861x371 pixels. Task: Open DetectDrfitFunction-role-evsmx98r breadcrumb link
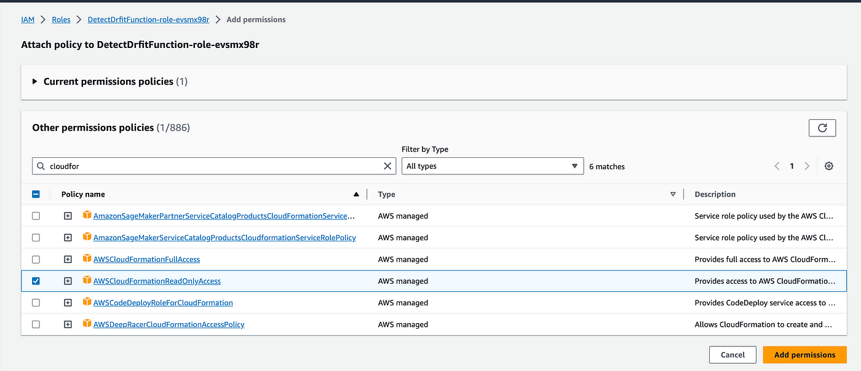click(x=148, y=20)
